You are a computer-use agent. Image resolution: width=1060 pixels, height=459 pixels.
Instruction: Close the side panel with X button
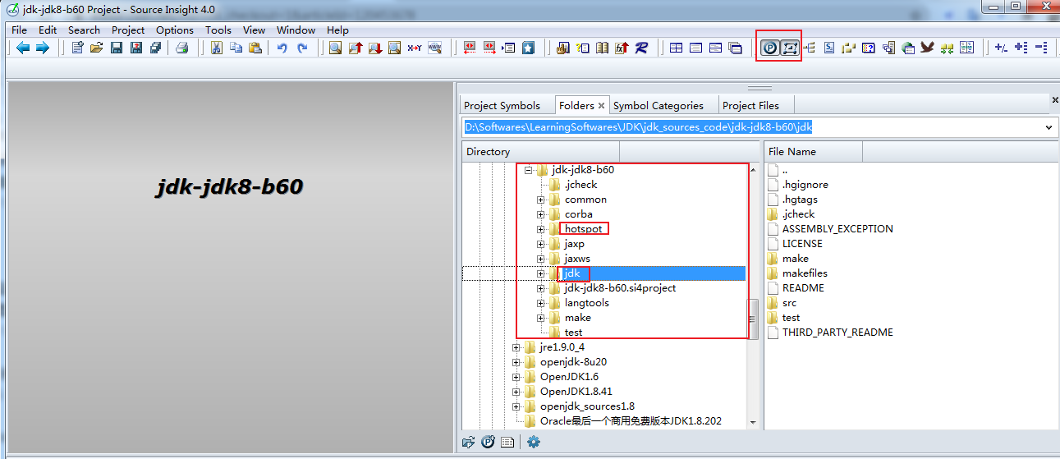(1055, 99)
